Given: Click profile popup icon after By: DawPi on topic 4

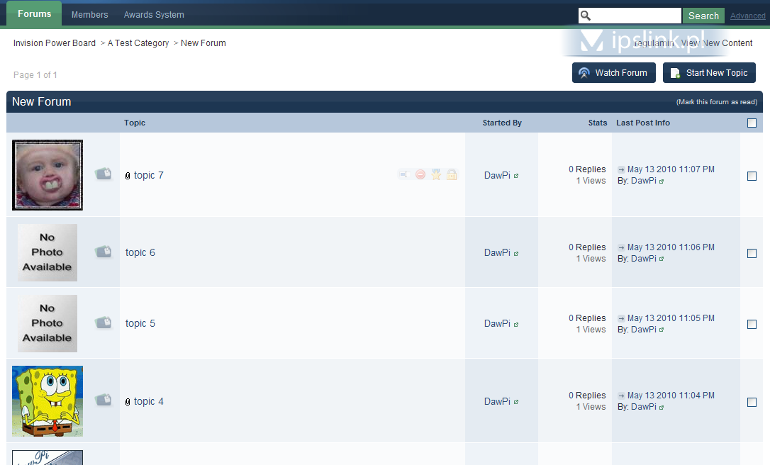Looking at the screenshot, I should pos(662,408).
